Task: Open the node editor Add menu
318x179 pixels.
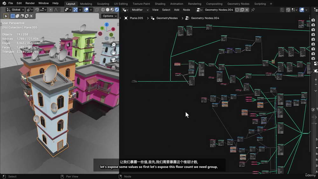Action: [x=176, y=10]
